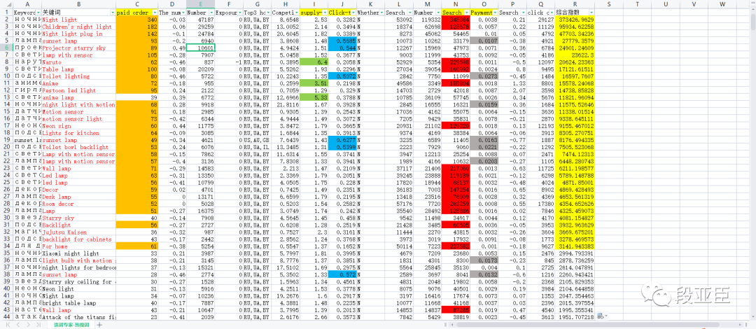Viewport: 756px width, 329px height.
Task: Select the 'Projector starry sky' cell
Action: [x=78, y=48]
